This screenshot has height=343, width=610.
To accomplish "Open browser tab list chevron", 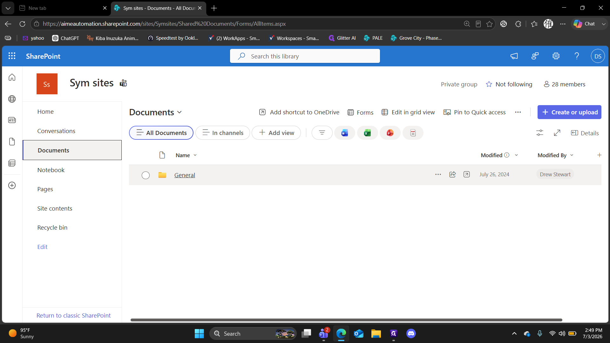I will (x=8, y=8).
